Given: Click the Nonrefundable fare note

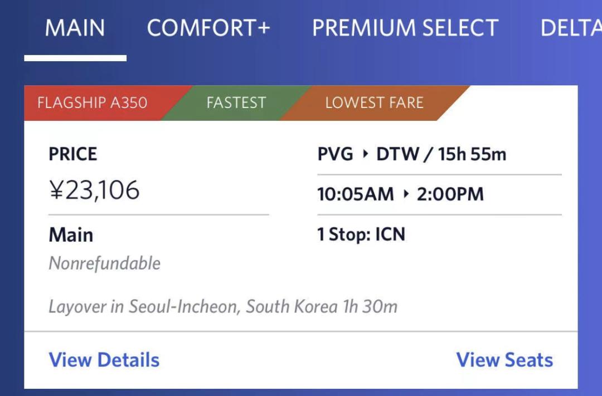Looking at the screenshot, I should tap(104, 263).
